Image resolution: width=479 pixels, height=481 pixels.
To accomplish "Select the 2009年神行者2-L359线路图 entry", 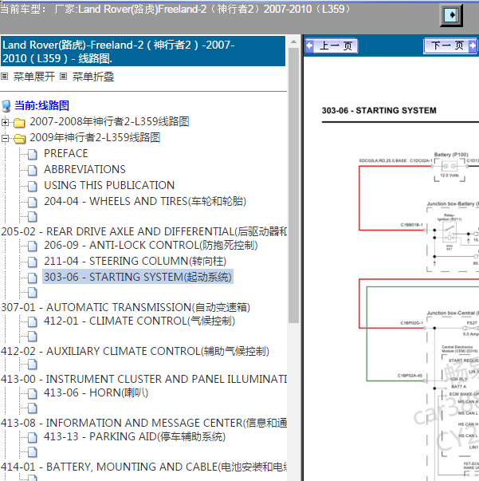I will click(95, 138).
